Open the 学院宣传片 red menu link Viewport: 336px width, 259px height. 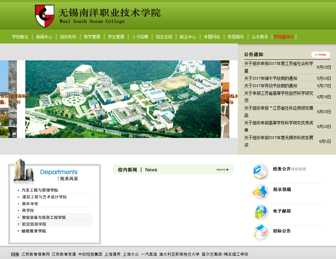(x=284, y=37)
